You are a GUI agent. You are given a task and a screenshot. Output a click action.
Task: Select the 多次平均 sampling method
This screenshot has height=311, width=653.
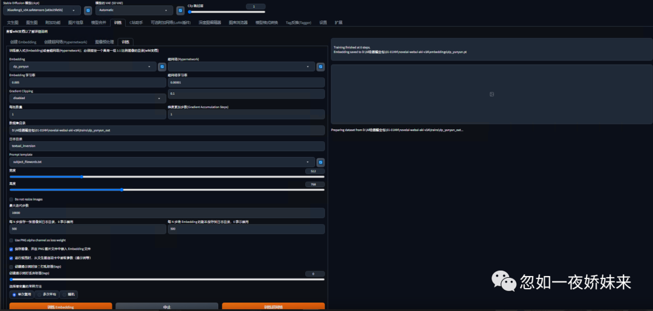[47, 294]
